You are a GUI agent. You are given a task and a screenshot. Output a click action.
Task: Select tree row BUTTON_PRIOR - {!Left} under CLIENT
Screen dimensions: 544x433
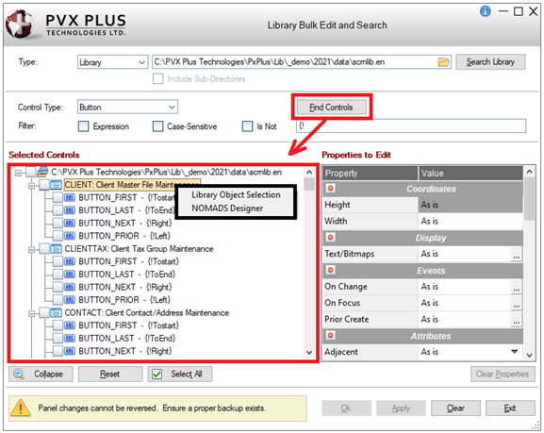(124, 236)
